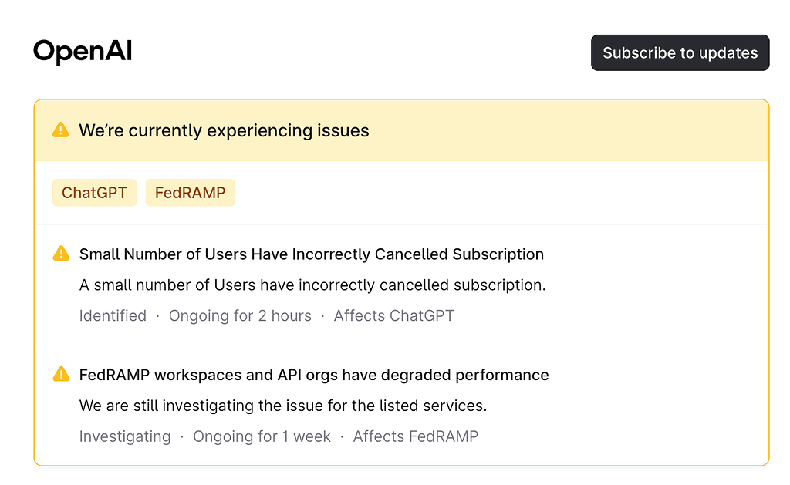Click warning icon next to FedRAMP degraded performance
The width and height of the screenshot is (790, 485).
[x=61, y=374]
